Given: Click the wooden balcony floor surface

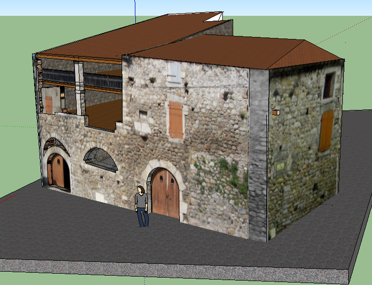Looking at the screenshot, I should click(x=102, y=115).
